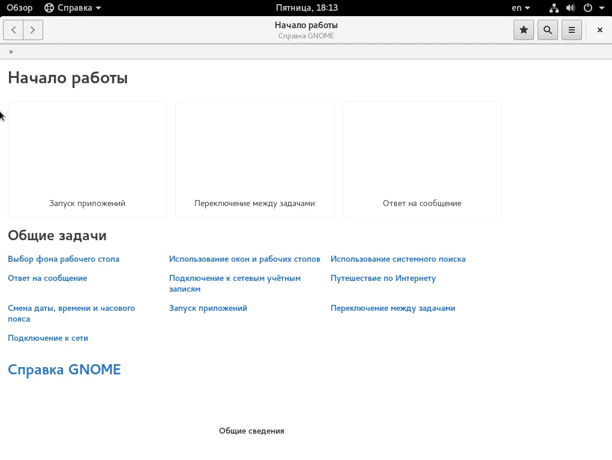Screen dimensions: 612x460
Task: Open link Подключение к сетевым учётным записям
Action: pos(235,283)
